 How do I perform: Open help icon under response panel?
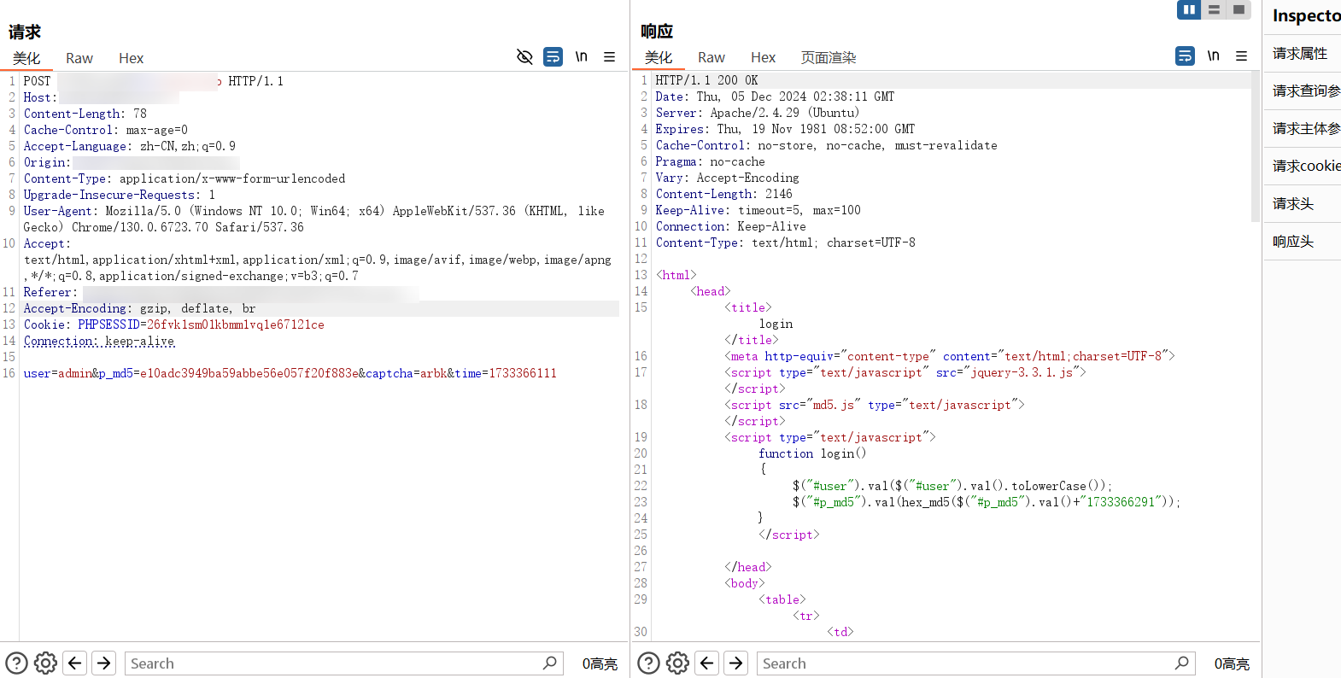pos(648,663)
